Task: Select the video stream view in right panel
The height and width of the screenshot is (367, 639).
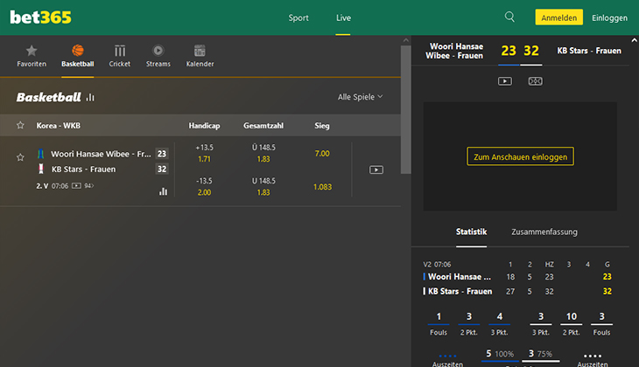Action: (505, 81)
